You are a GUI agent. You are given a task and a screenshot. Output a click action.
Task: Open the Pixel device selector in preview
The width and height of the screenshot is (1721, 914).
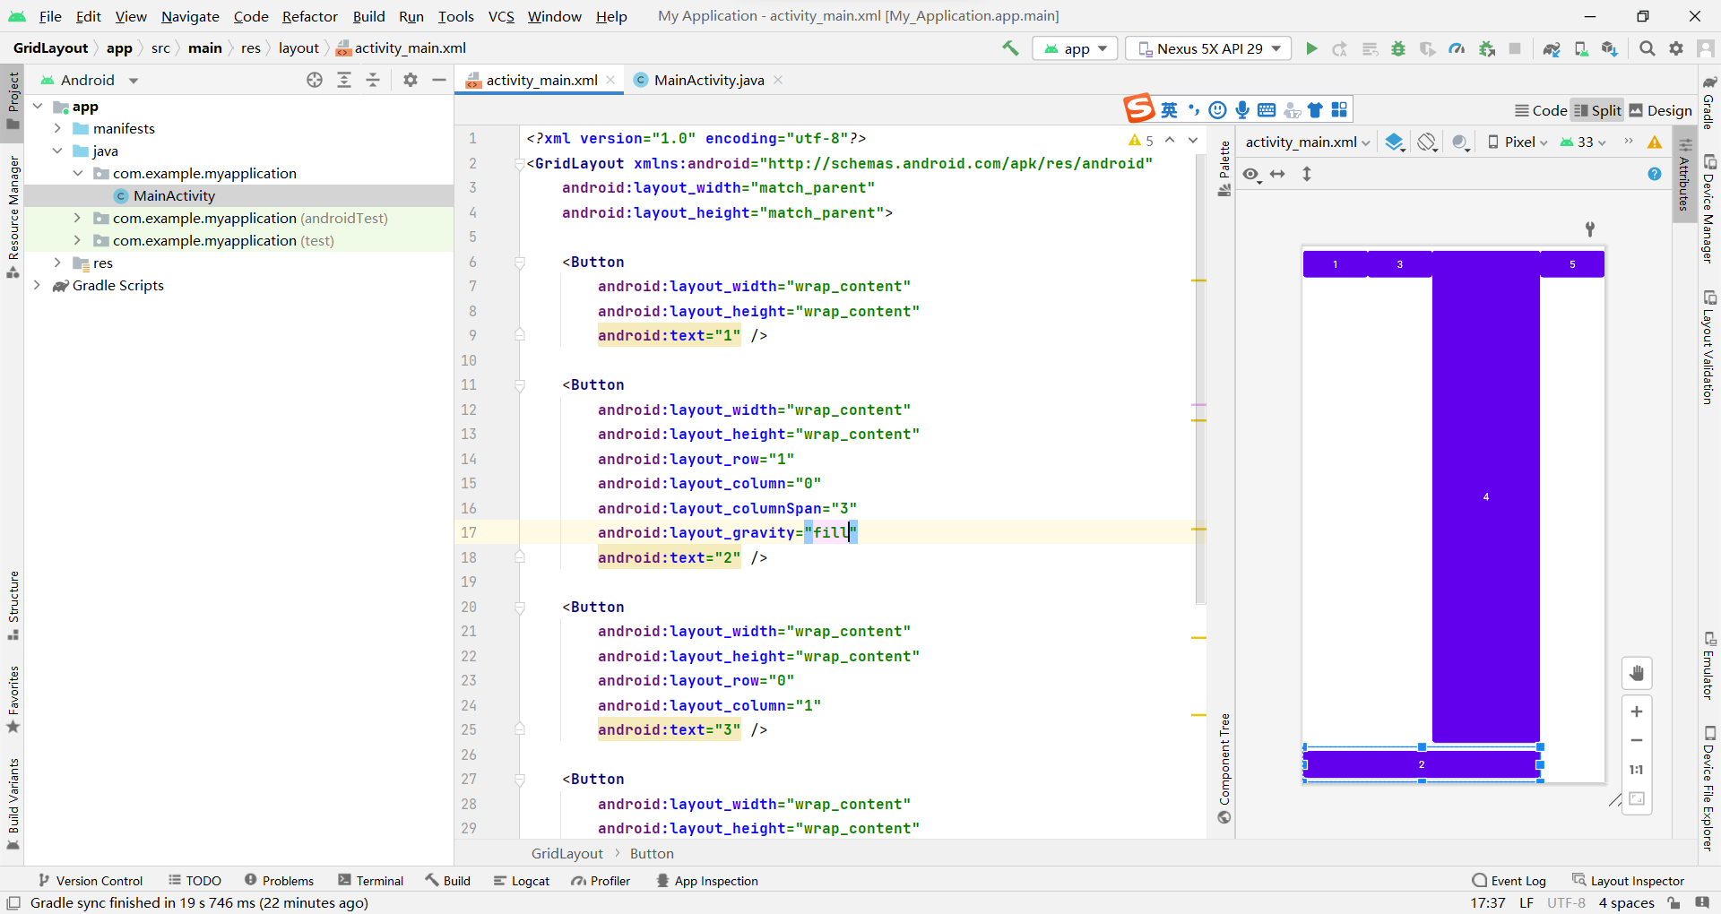click(1518, 142)
